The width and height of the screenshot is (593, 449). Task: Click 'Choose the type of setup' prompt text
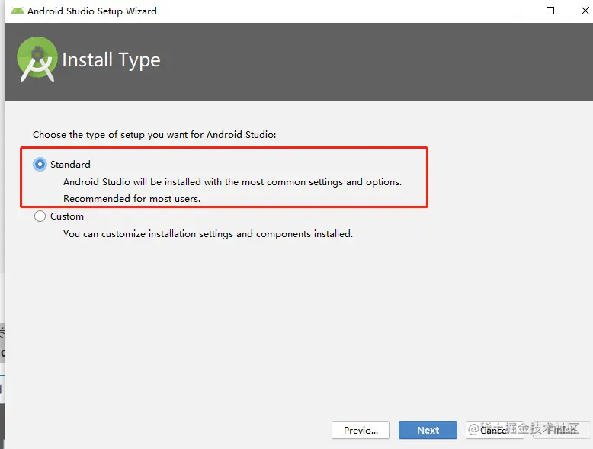154,135
